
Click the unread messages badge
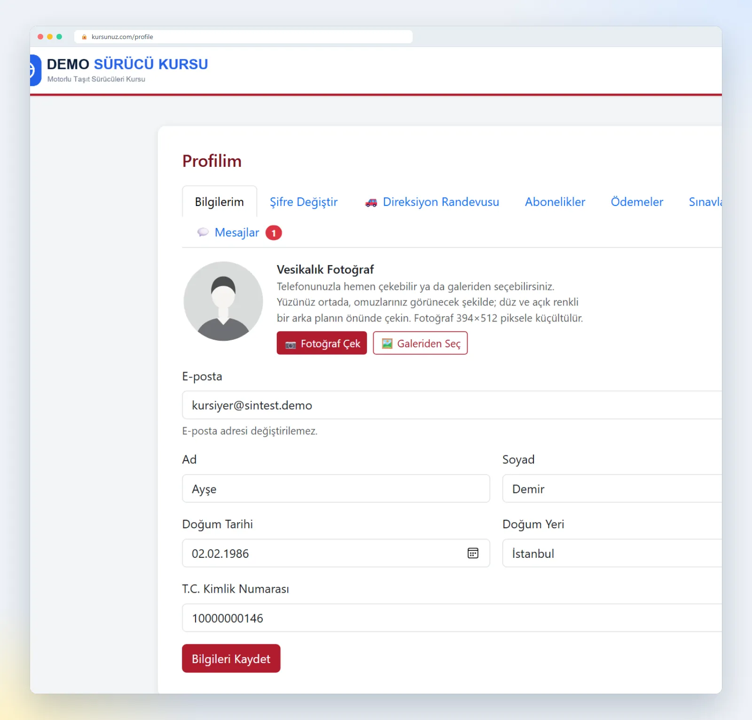pyautogui.click(x=274, y=233)
